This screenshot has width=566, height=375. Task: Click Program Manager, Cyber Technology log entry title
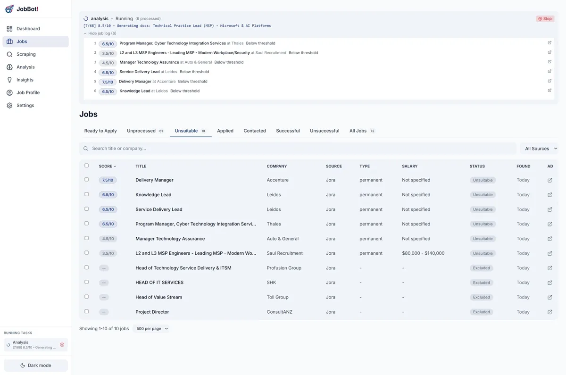point(173,43)
